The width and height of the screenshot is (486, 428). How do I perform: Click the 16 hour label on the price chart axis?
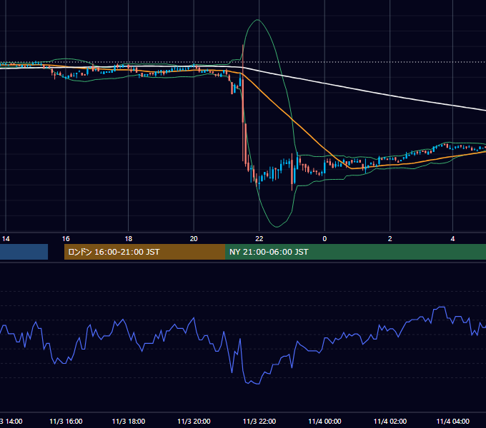coord(66,239)
